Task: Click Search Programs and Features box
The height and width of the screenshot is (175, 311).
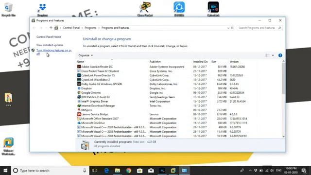Action: click(259, 28)
